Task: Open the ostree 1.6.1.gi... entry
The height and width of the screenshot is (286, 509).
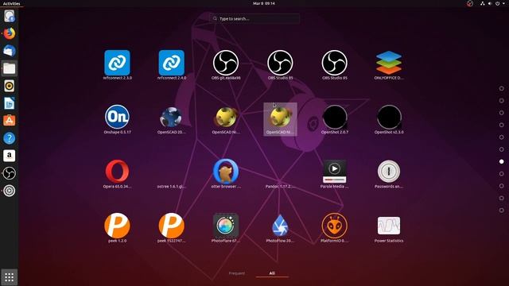Action: 172,187
